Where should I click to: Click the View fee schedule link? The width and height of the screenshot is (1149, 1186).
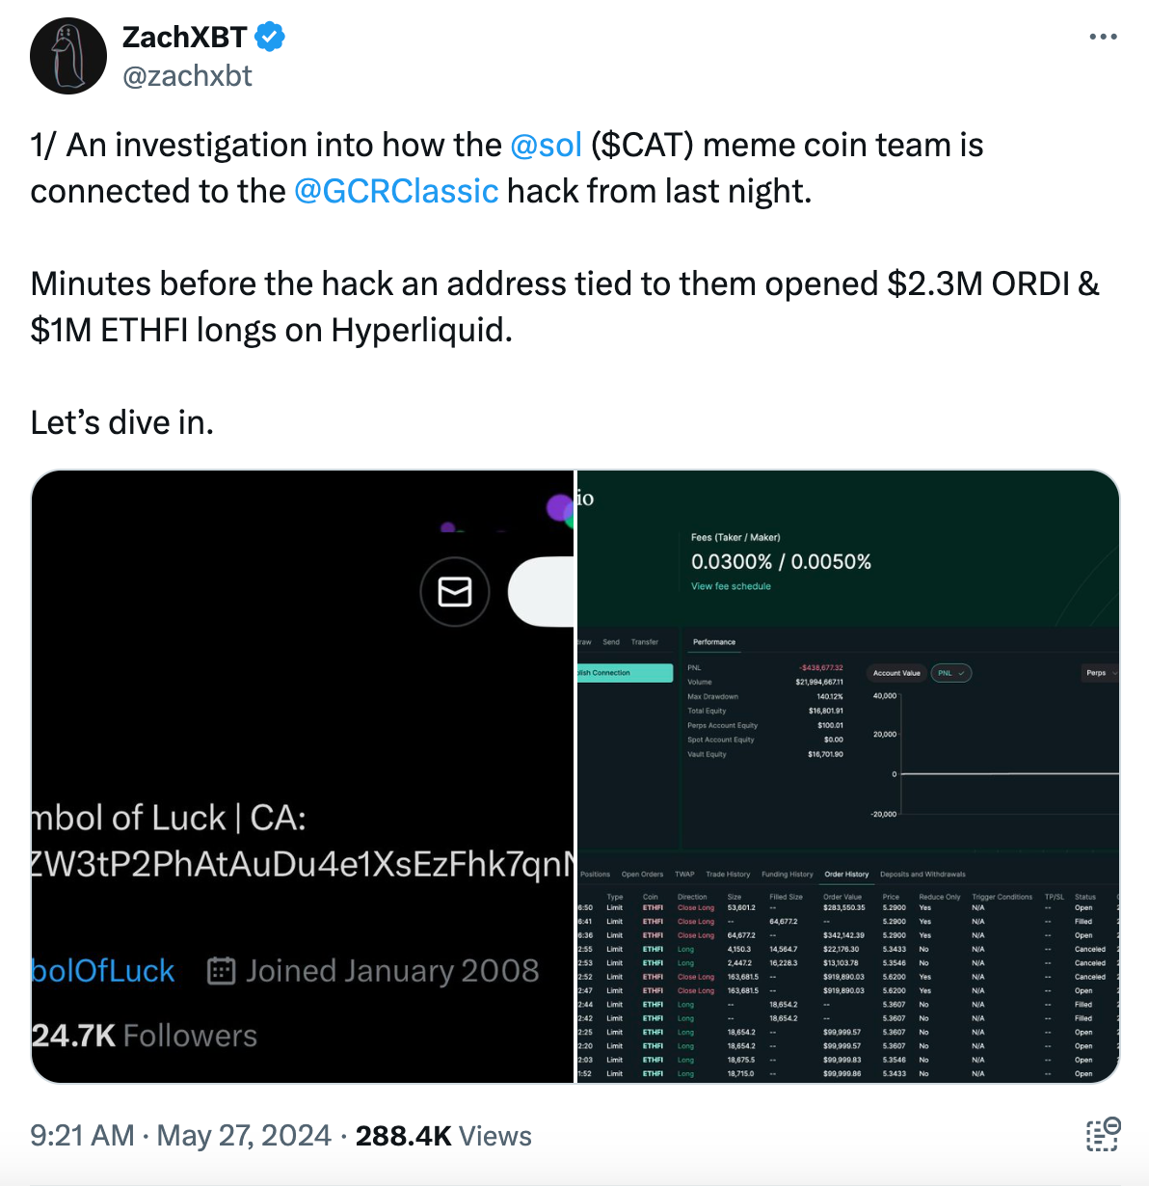tap(731, 586)
